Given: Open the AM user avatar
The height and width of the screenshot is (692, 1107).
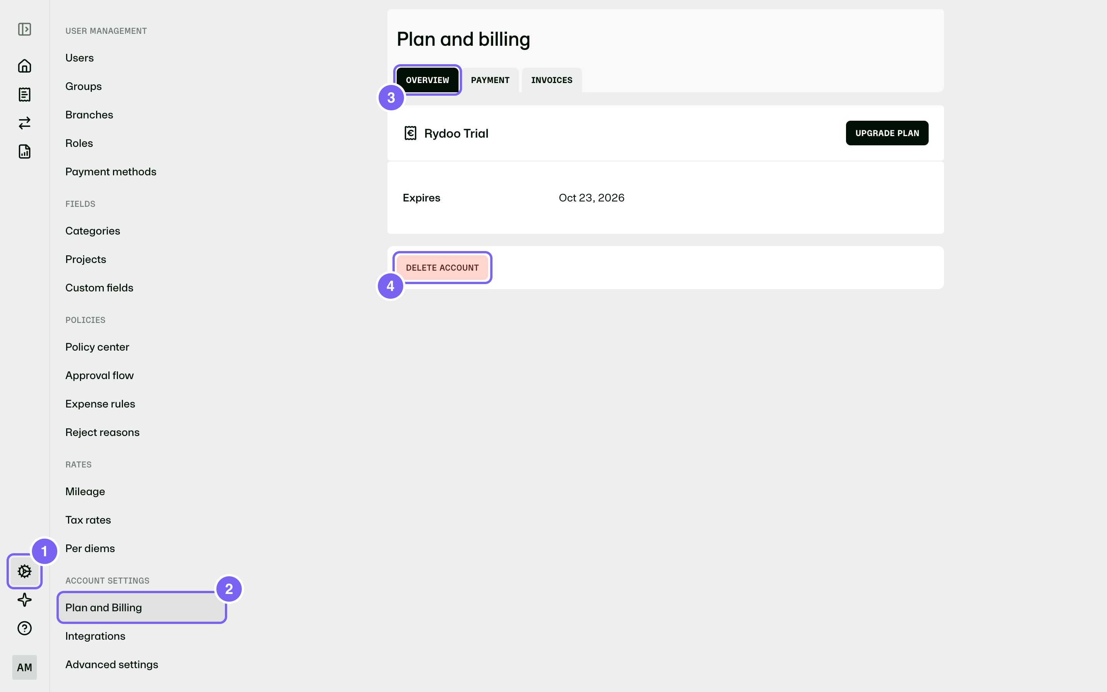Looking at the screenshot, I should 25,667.
